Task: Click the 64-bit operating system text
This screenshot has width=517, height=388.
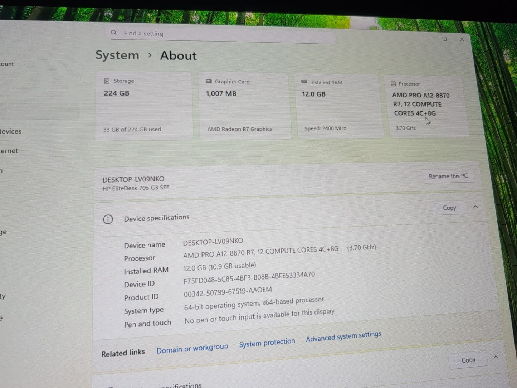Action: [x=254, y=303]
